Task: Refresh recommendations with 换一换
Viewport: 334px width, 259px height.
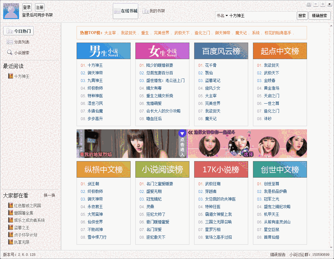Action: pos(49,195)
